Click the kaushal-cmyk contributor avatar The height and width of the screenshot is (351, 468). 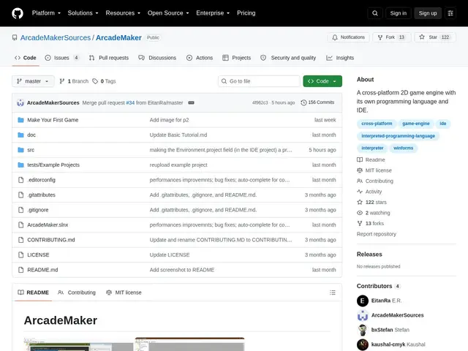[x=363, y=344]
